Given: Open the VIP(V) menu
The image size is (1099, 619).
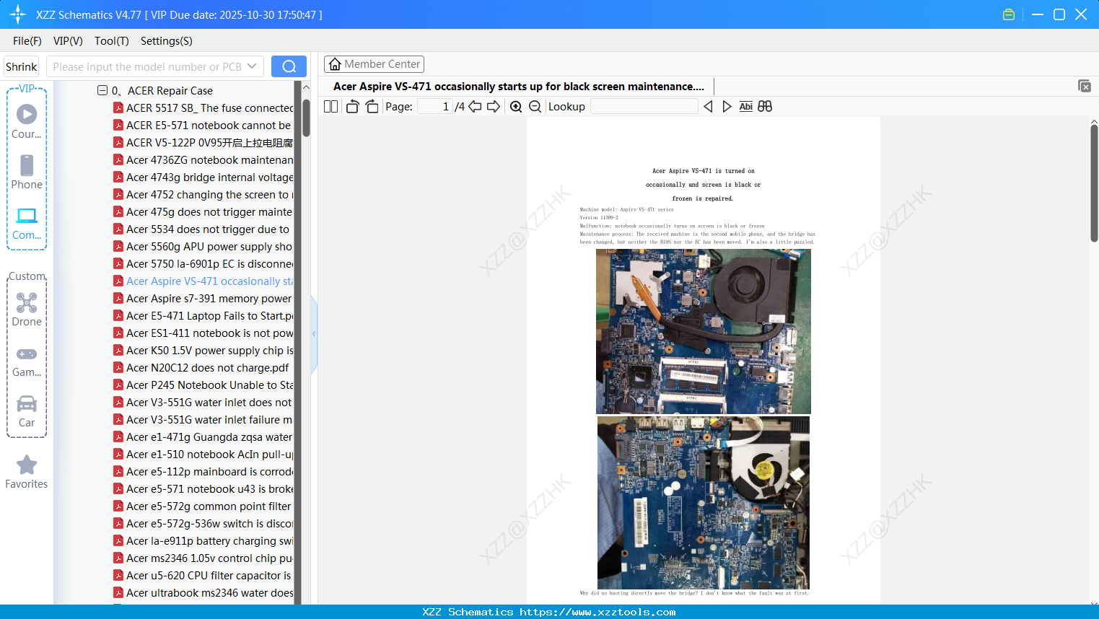Looking at the screenshot, I should click(x=68, y=41).
